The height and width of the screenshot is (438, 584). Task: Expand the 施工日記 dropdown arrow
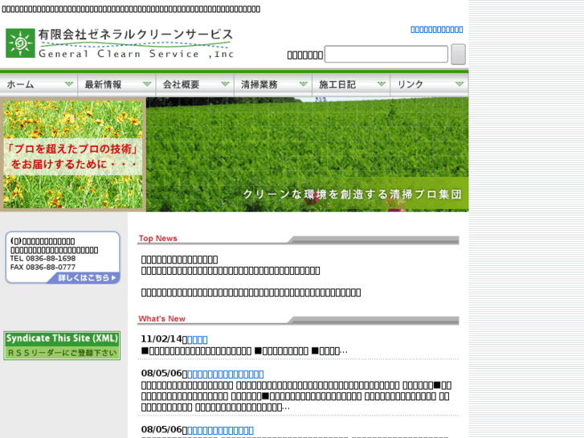tap(382, 84)
